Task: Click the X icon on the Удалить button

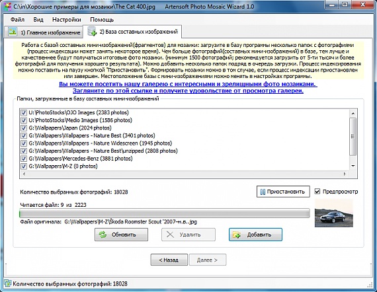Action: 170,235
